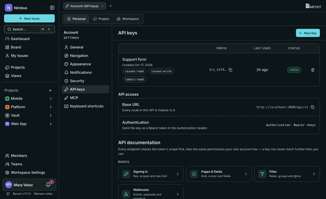The height and width of the screenshot is (199, 326).
Task: Expand the Mobile project chevron
Action: (x=51, y=98)
